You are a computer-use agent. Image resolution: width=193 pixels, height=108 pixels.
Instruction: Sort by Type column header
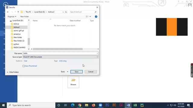pos(92,21)
